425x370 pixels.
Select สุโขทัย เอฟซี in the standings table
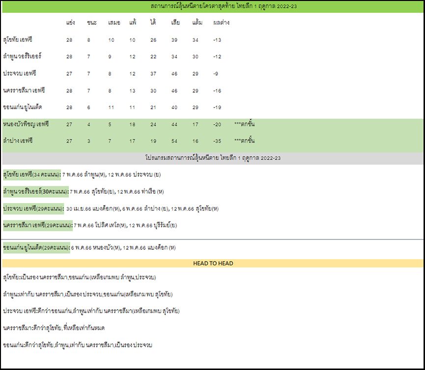tap(18, 39)
